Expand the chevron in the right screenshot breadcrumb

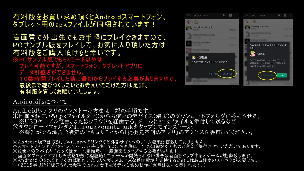tap(251, 22)
